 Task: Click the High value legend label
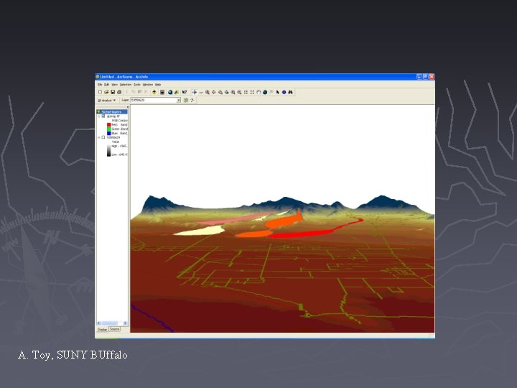click(x=119, y=146)
